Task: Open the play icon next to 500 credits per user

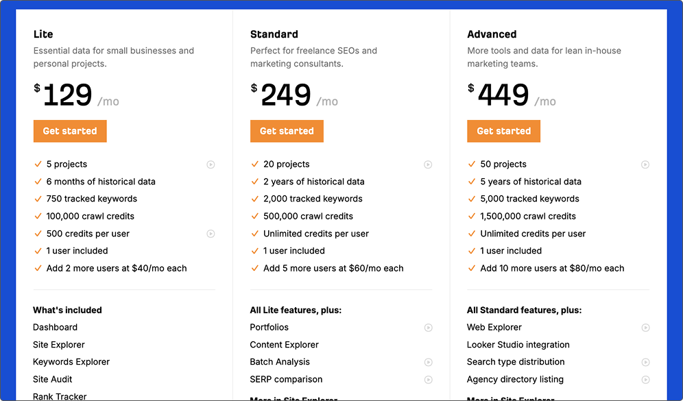Action: pos(211,234)
